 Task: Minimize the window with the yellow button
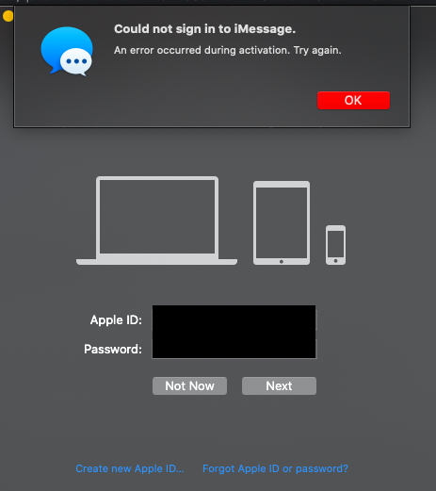[x=8, y=16]
